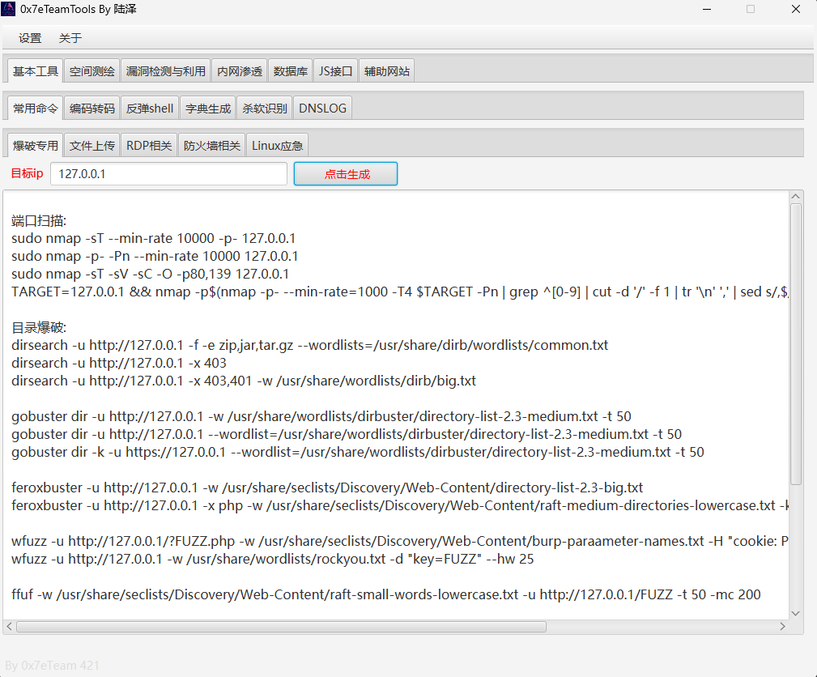Viewport: 817px width, 677px height.
Task: Click the 0x7eTeamTools app icon in title bar
Action: 10,9
